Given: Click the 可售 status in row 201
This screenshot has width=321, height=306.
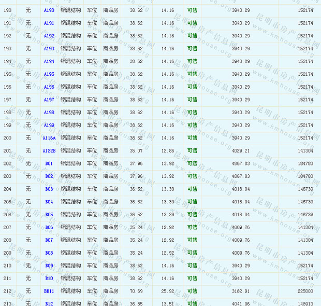Looking at the screenshot, I should coord(192,151).
